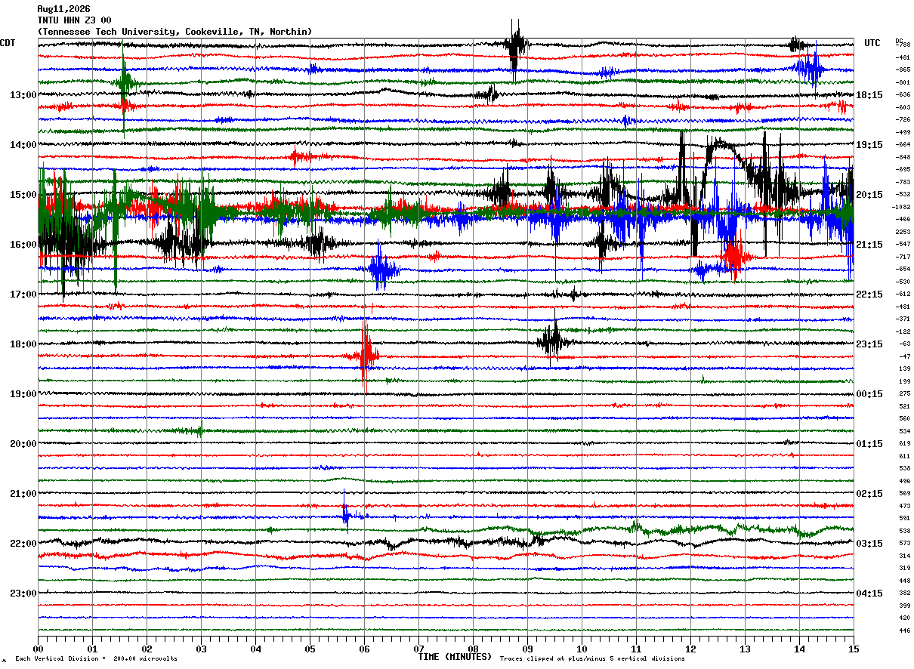Image resolution: width=914 pixels, height=669 pixels.
Task: Click the black burst near minute 9.5 at 18:00
Action: (554, 341)
